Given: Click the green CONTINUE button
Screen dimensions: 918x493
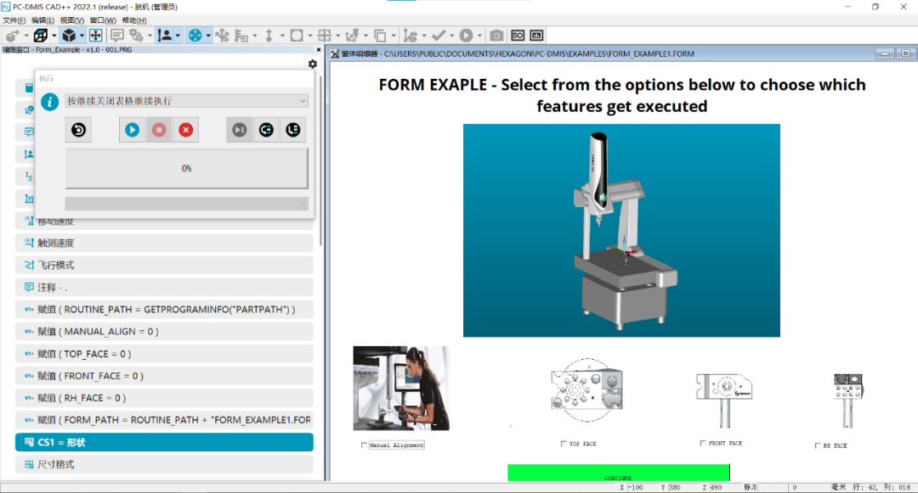Looking at the screenshot, I should click(x=618, y=473).
